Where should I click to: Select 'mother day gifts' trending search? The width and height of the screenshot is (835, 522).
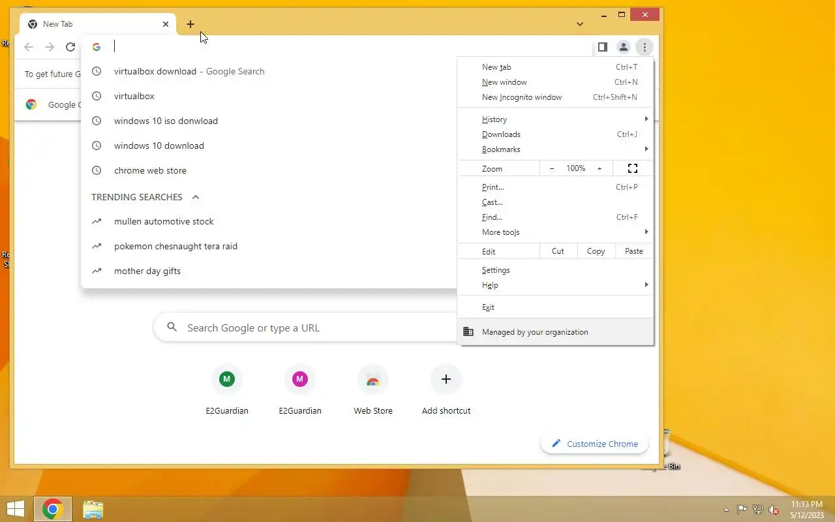[269, 271]
